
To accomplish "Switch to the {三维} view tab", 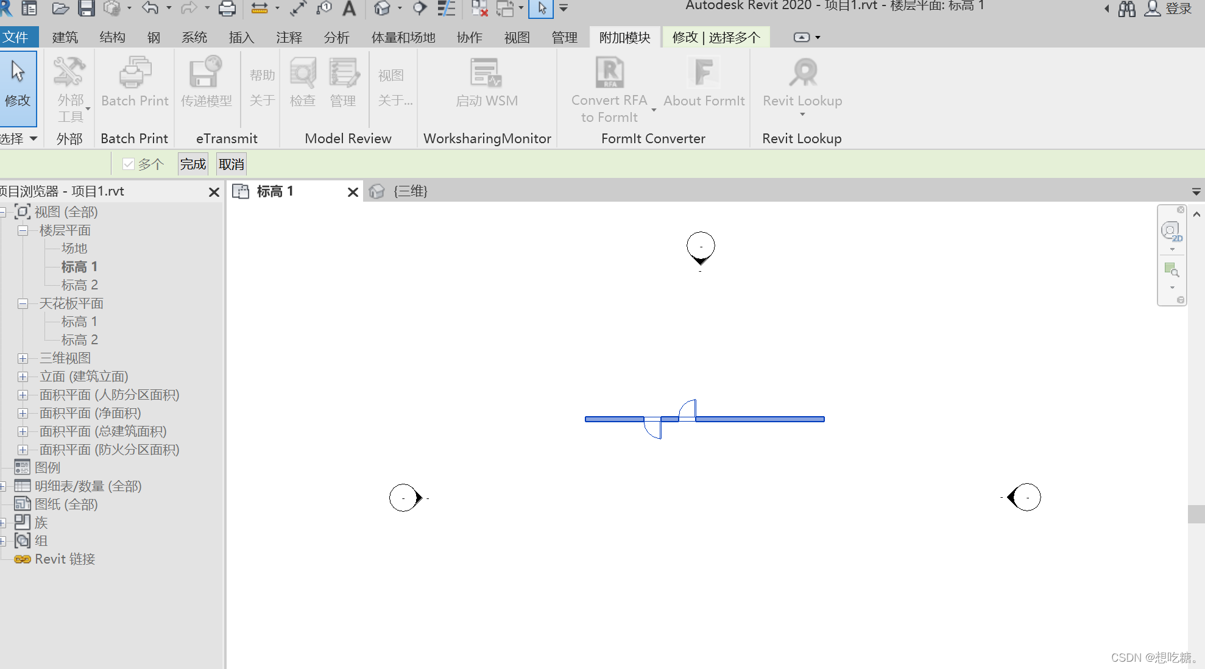I will coord(411,191).
